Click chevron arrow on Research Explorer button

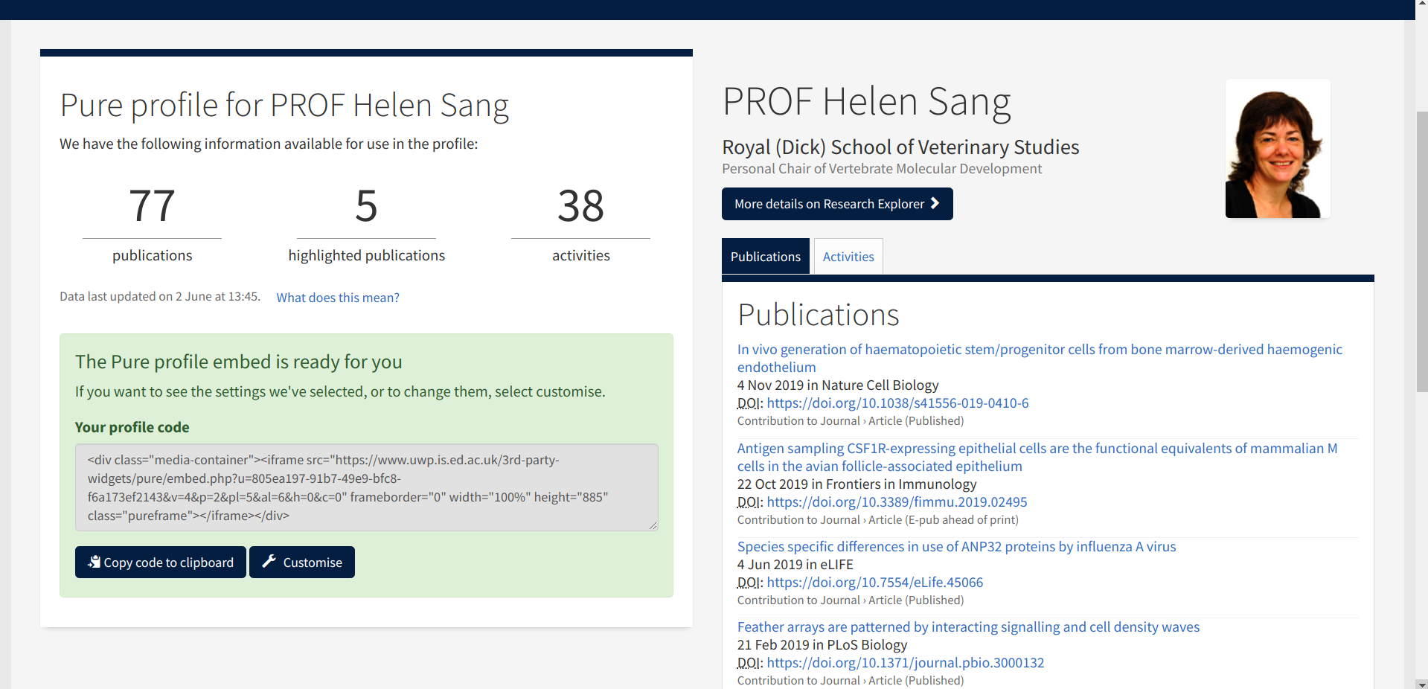pos(935,203)
